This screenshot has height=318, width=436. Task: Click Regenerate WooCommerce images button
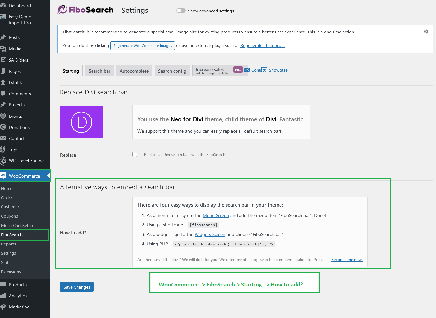click(x=142, y=46)
